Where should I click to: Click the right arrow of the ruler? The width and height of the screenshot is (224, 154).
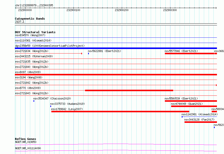pyautogui.click(x=216, y=8)
